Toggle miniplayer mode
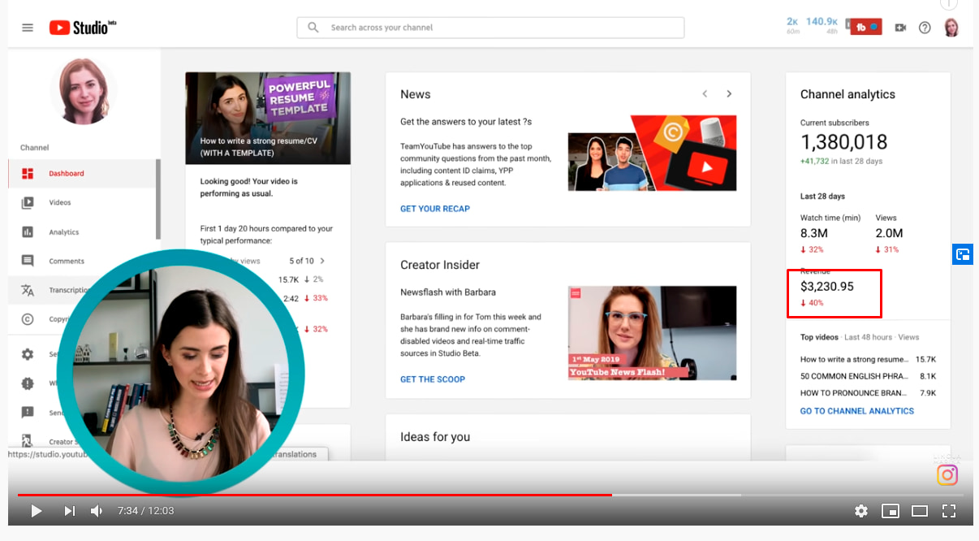This screenshot has width=979, height=541. click(891, 511)
